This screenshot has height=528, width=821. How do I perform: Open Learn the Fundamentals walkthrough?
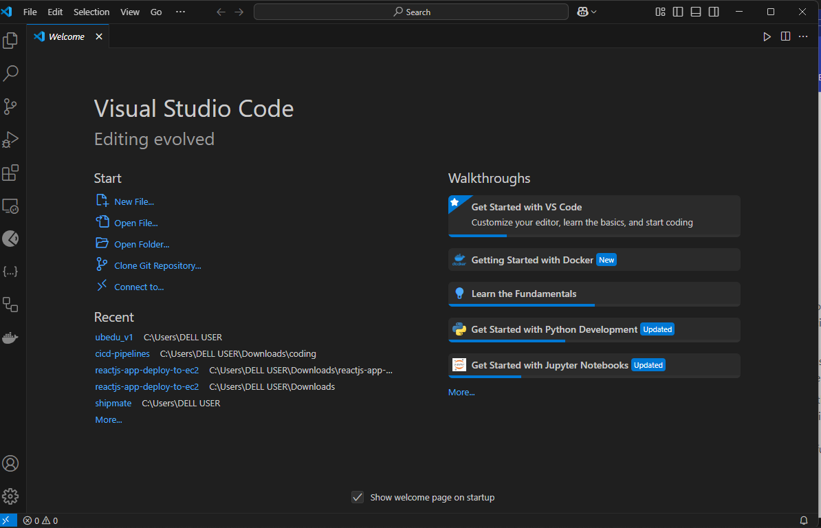[594, 294]
